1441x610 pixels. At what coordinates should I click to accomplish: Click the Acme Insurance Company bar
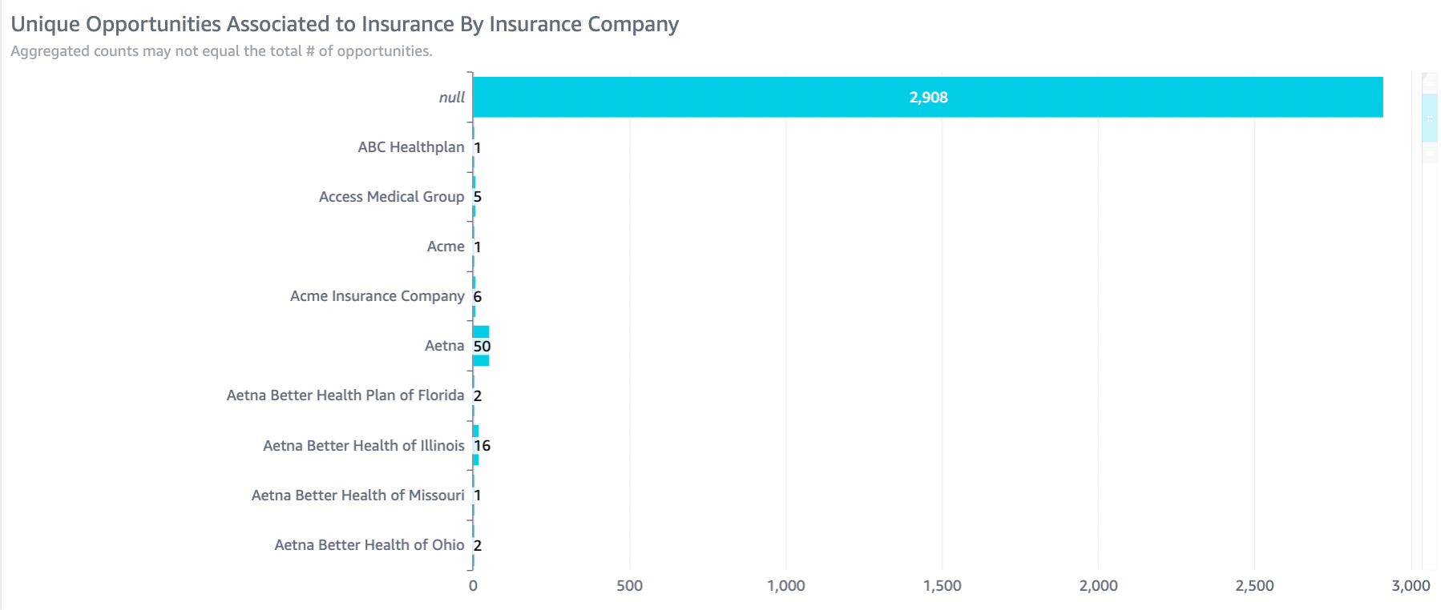[x=474, y=283]
